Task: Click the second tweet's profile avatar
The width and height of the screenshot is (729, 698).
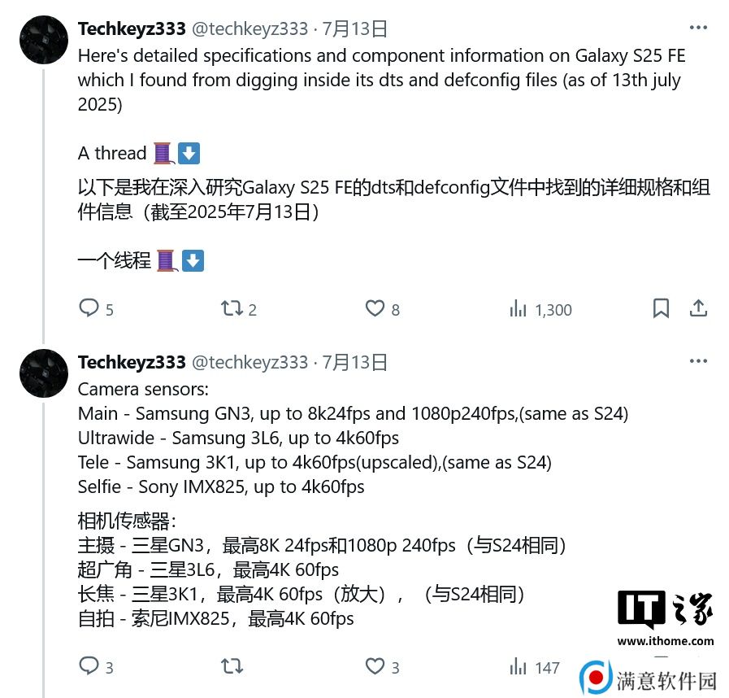Action: (x=44, y=373)
